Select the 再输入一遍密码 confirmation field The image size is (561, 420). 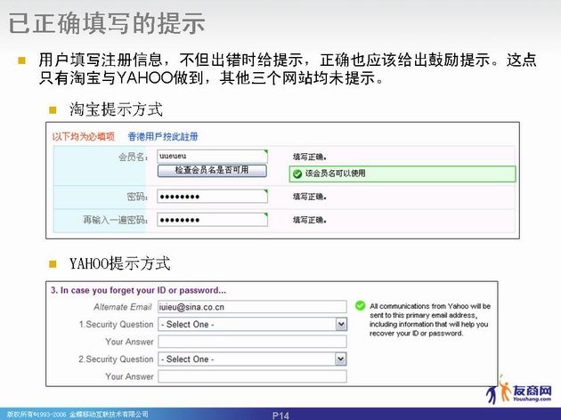pyautogui.click(x=212, y=219)
